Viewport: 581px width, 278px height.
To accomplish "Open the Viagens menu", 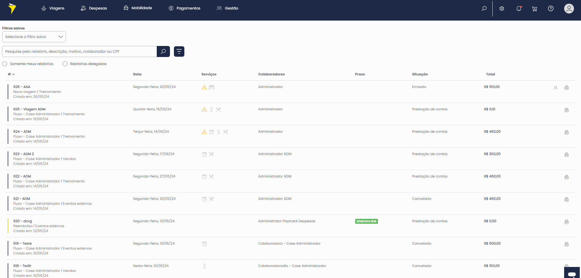I will tap(53, 8).
